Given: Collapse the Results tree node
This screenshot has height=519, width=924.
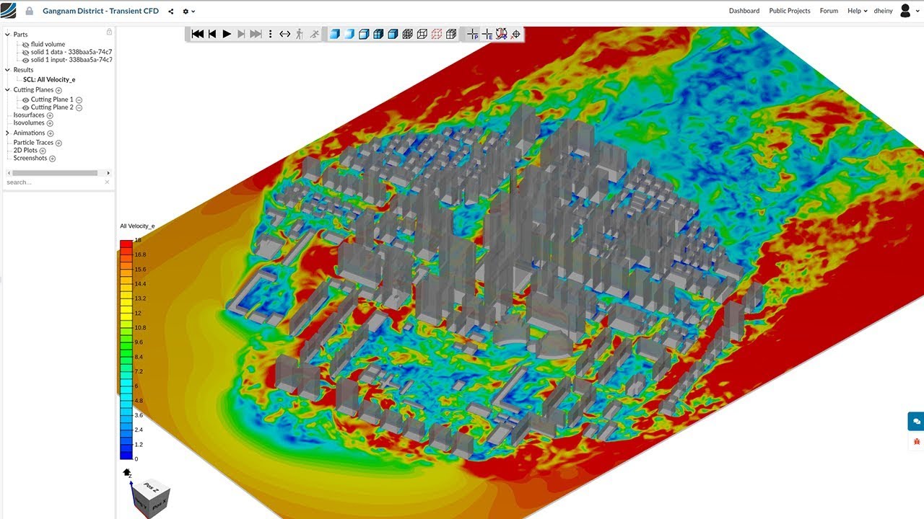Looking at the screenshot, I should [x=7, y=70].
